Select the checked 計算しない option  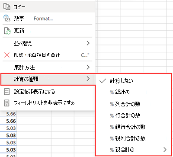[x=133, y=81]
